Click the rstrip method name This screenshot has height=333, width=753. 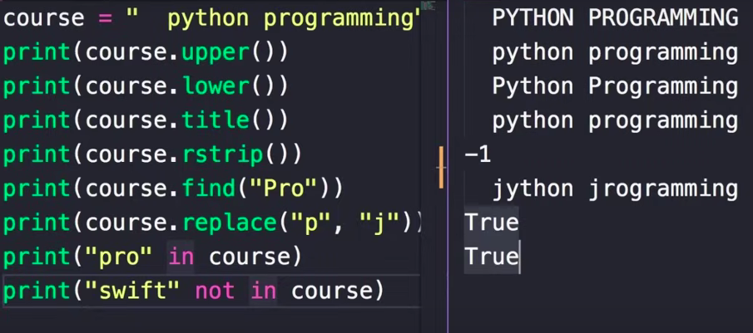point(221,155)
